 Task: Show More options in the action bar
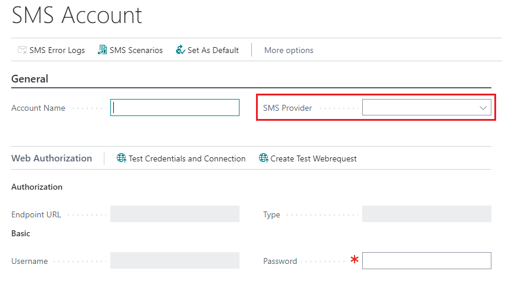(x=288, y=50)
